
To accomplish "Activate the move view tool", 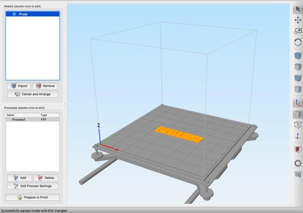I will pyautogui.click(x=298, y=20).
